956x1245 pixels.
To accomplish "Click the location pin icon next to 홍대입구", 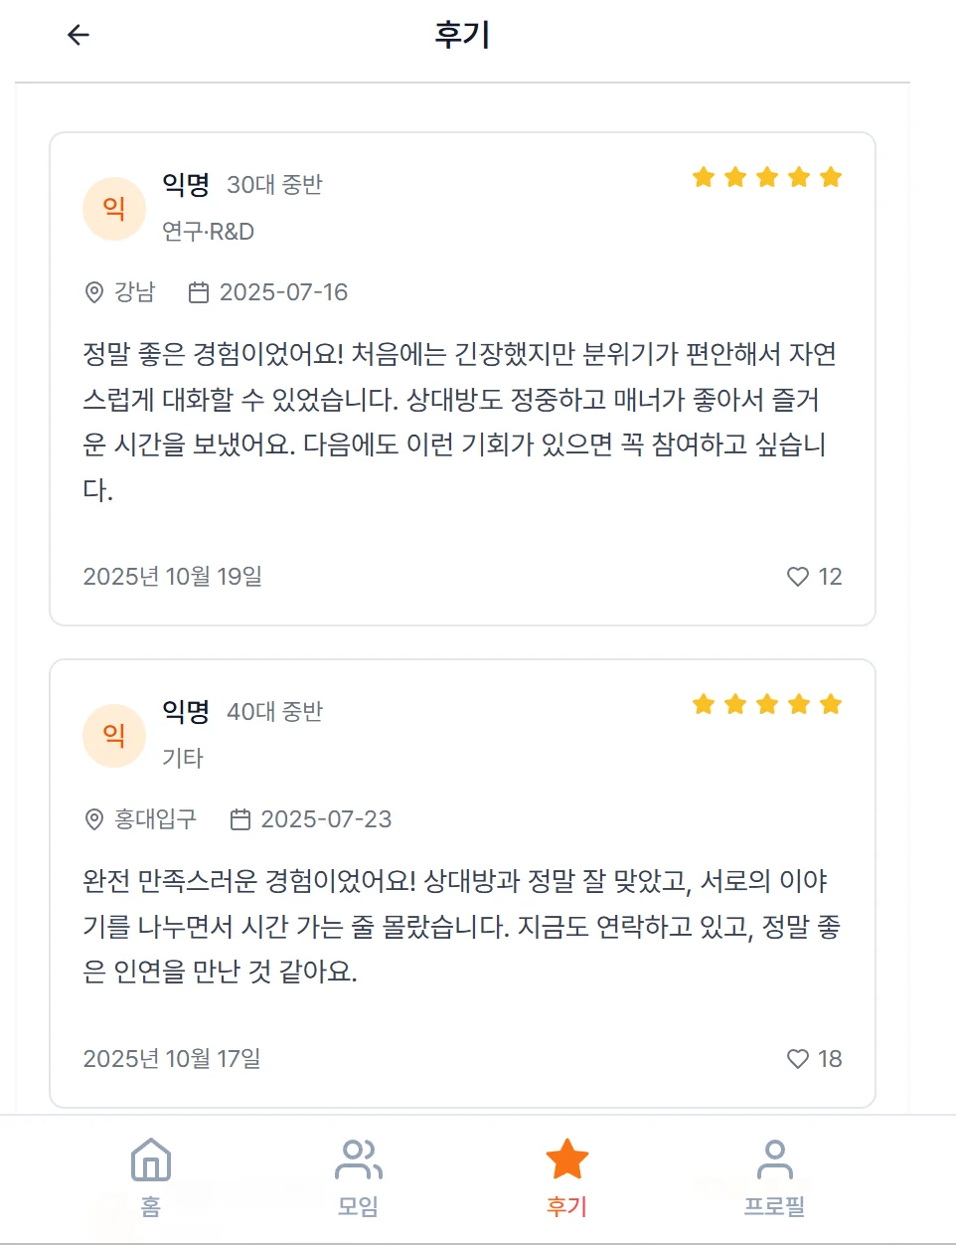I will [93, 819].
